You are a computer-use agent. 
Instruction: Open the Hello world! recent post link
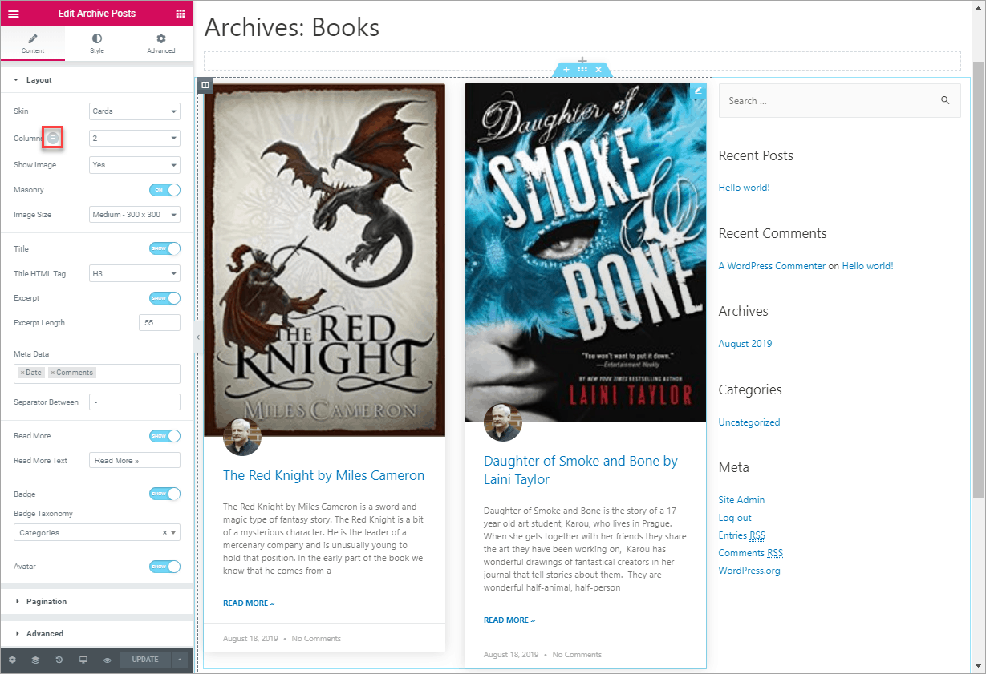pyautogui.click(x=744, y=188)
